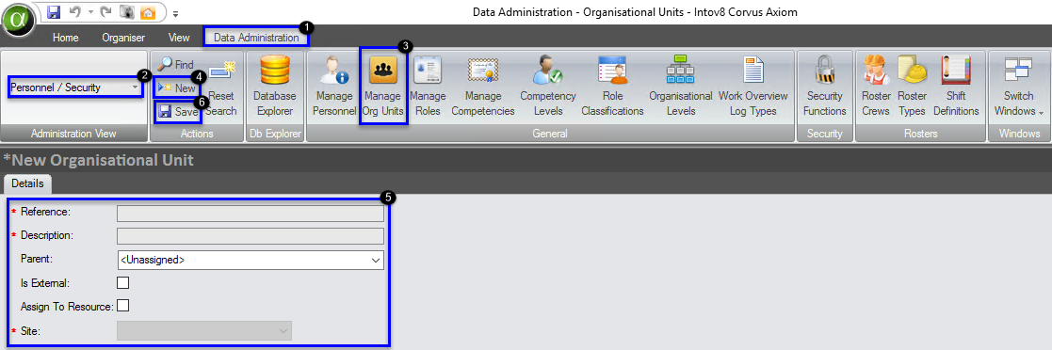Click the Undo arrow in quick-access toolbar
Image resolution: width=1052 pixels, height=350 pixels.
coord(75,12)
